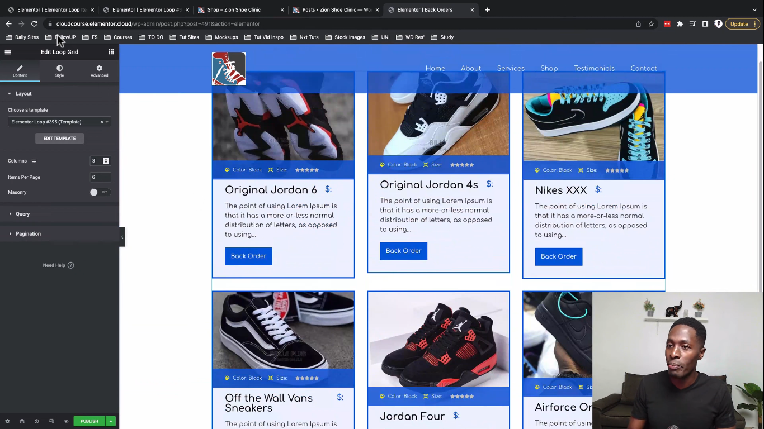Open the Elementor widgets grid panel
764x429 pixels.
click(x=111, y=52)
